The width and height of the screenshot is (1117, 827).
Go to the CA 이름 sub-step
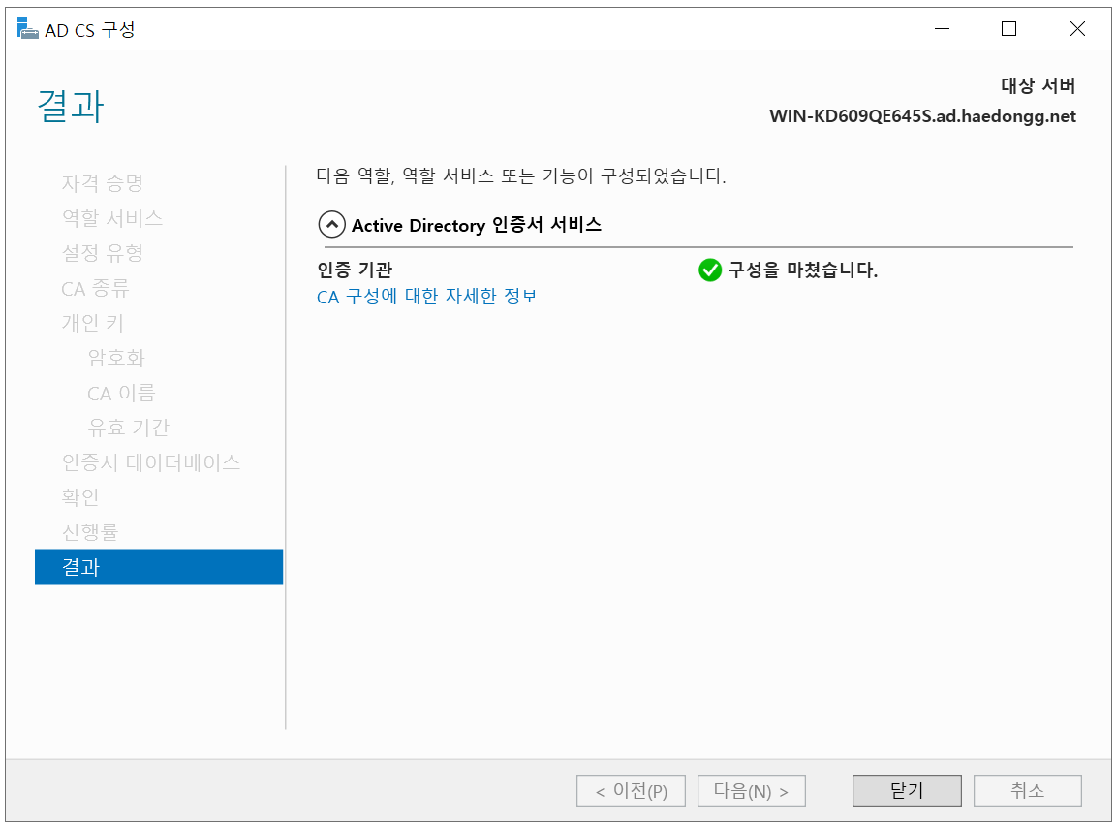pyautogui.click(x=121, y=393)
